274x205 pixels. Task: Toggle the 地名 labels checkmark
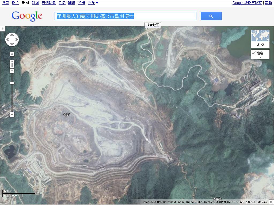(254, 53)
